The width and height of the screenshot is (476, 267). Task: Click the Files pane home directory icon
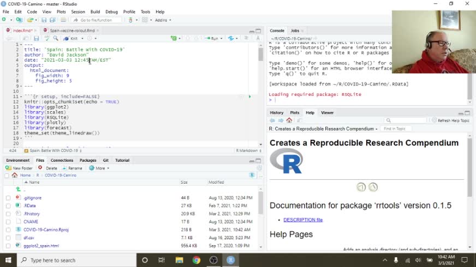[x=15, y=175]
